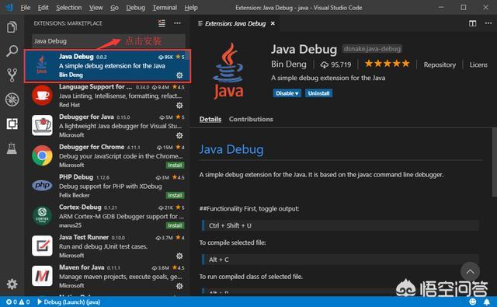Open feedback smiley in status bar

(472, 302)
